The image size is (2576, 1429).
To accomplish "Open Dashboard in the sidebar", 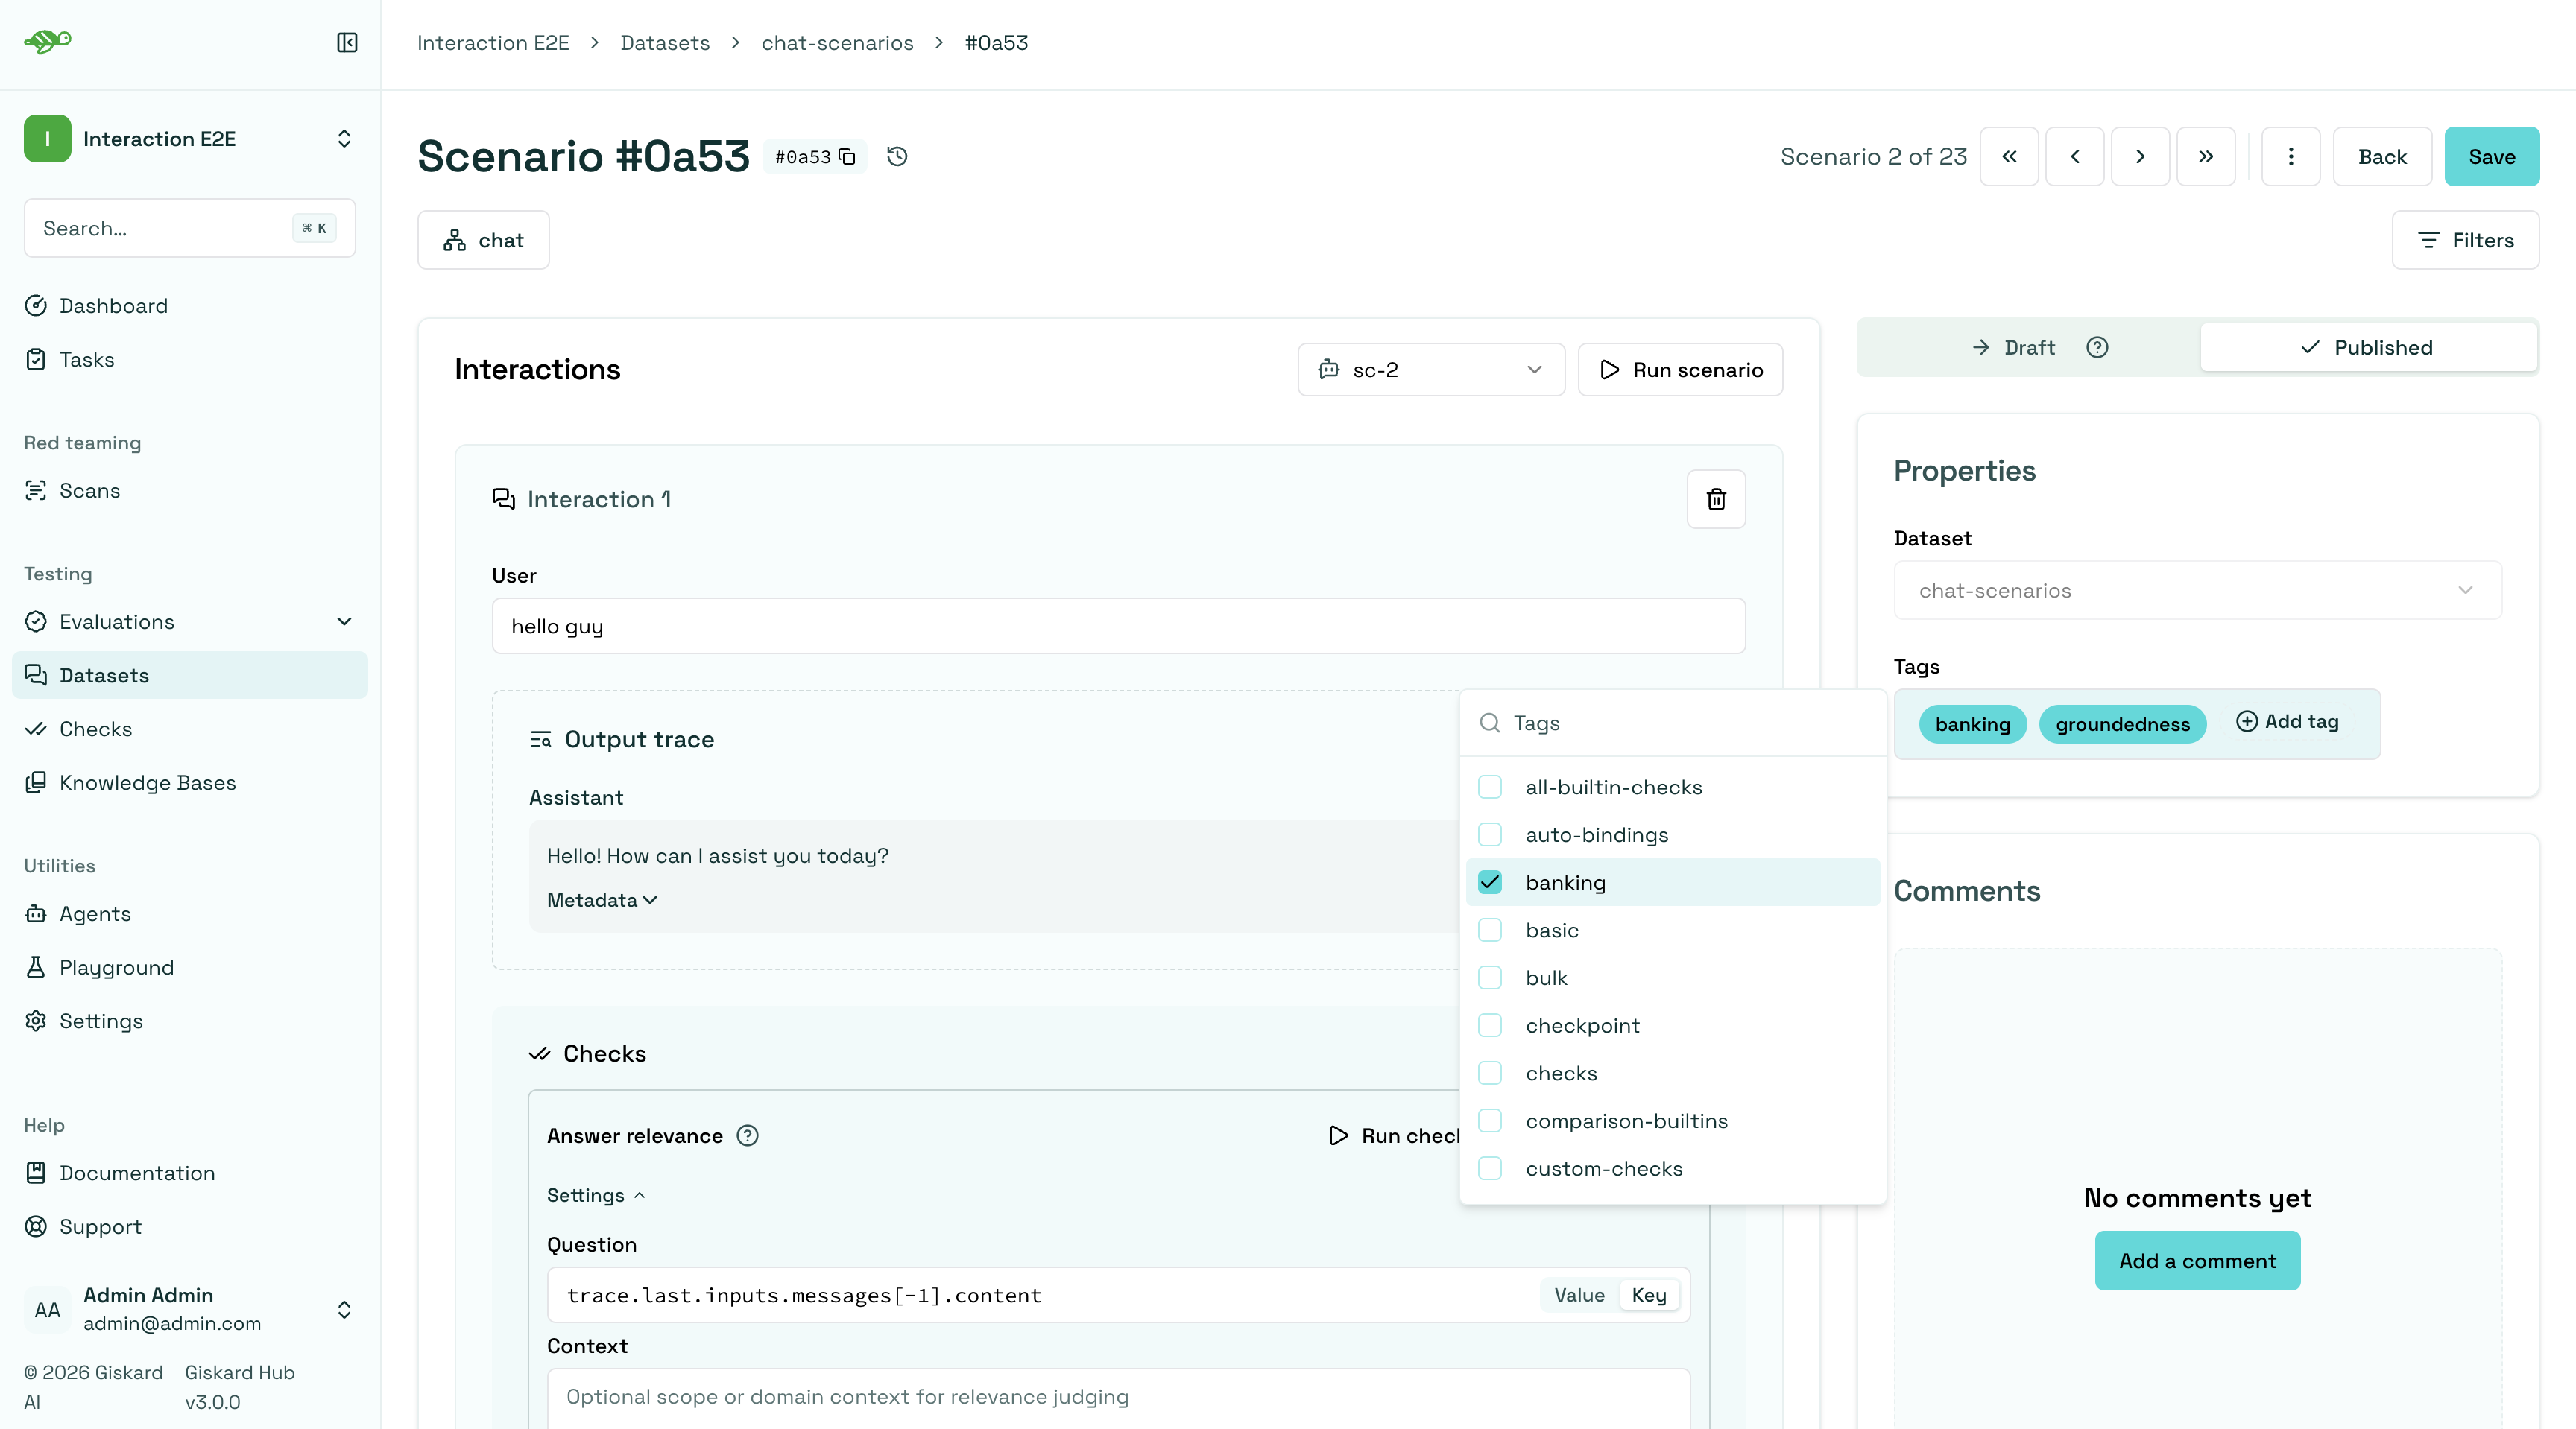I will coord(190,305).
